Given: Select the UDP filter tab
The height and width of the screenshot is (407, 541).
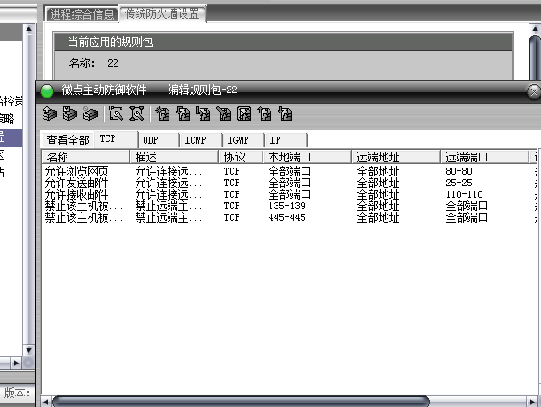Looking at the screenshot, I should click(159, 140).
